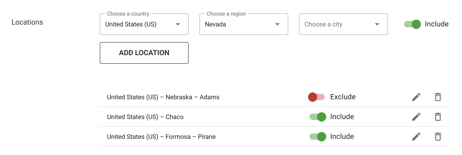Select the United States – Chaco row text
Screen dimensions: 462x155
pos(145,117)
